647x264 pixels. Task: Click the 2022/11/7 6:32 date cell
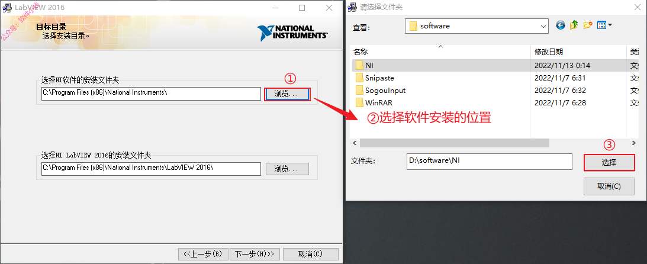click(x=560, y=91)
